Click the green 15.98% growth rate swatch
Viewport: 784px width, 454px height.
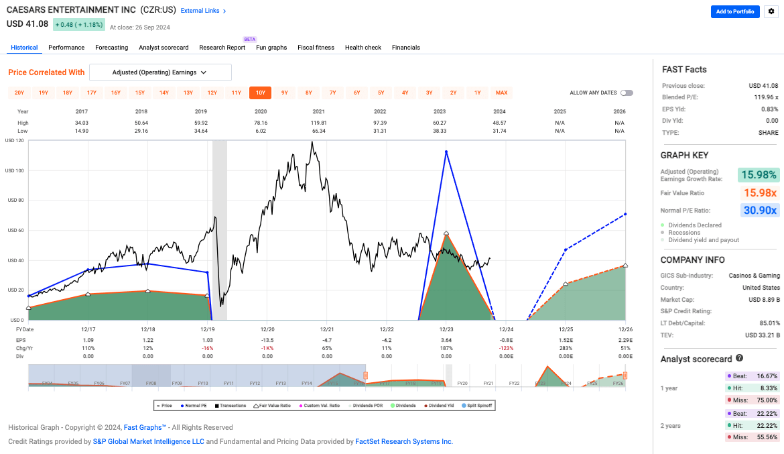[759, 174]
